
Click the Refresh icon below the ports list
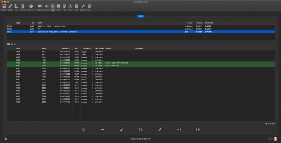(x=140, y=129)
